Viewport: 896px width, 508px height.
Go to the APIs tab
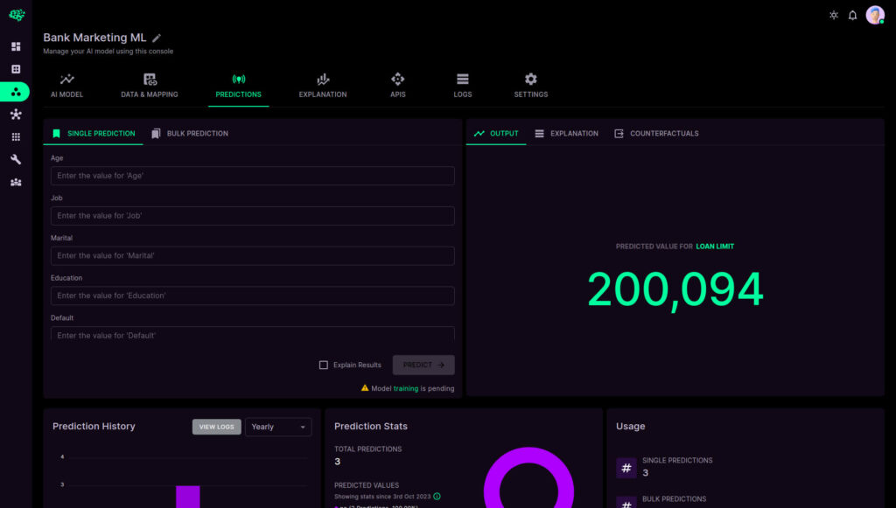(398, 86)
